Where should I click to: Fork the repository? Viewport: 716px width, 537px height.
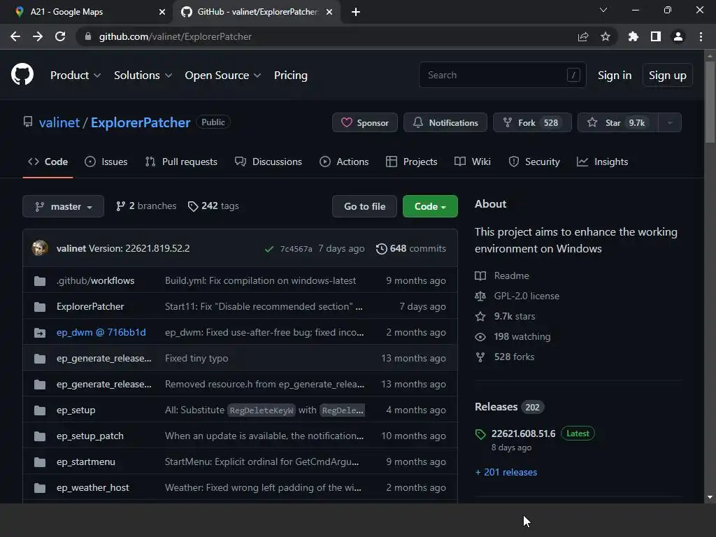pos(532,122)
